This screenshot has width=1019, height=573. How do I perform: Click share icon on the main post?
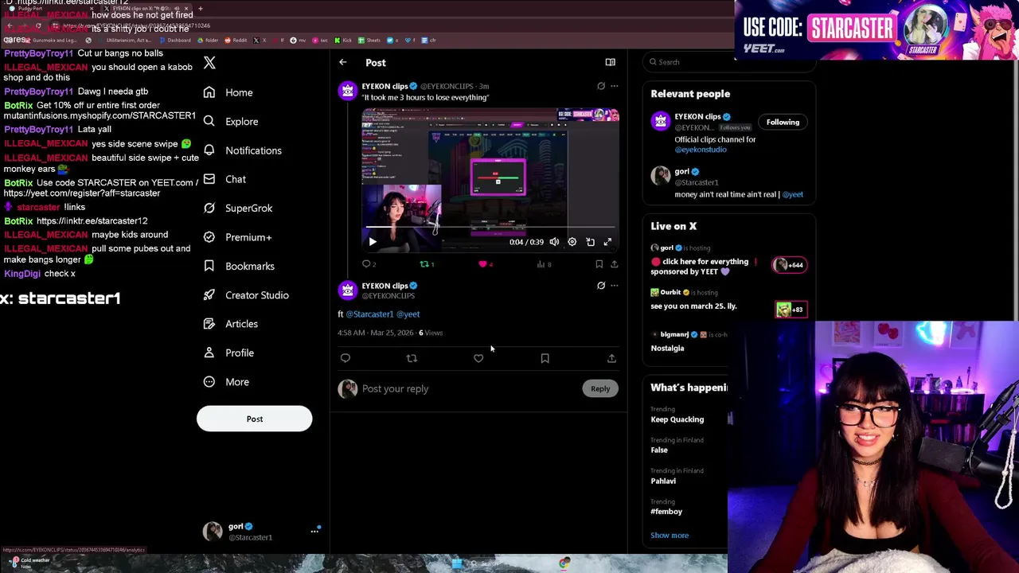[611, 358]
